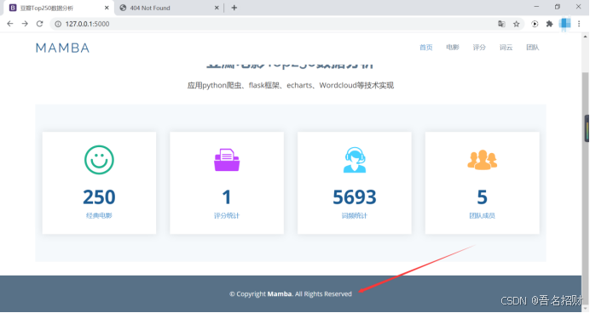Go forward using browser forward arrow

coord(25,24)
